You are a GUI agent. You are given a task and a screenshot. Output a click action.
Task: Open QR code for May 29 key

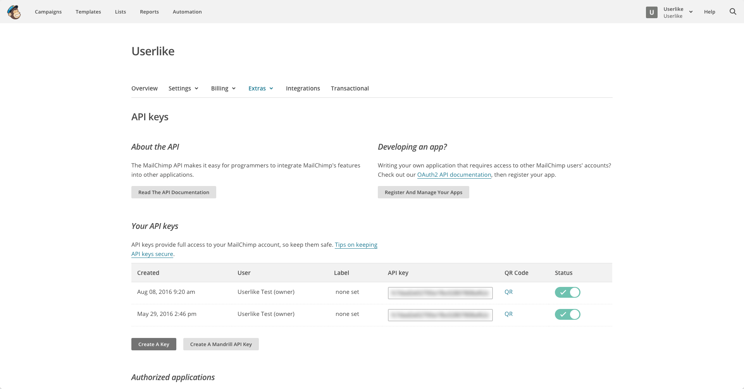[x=508, y=314]
